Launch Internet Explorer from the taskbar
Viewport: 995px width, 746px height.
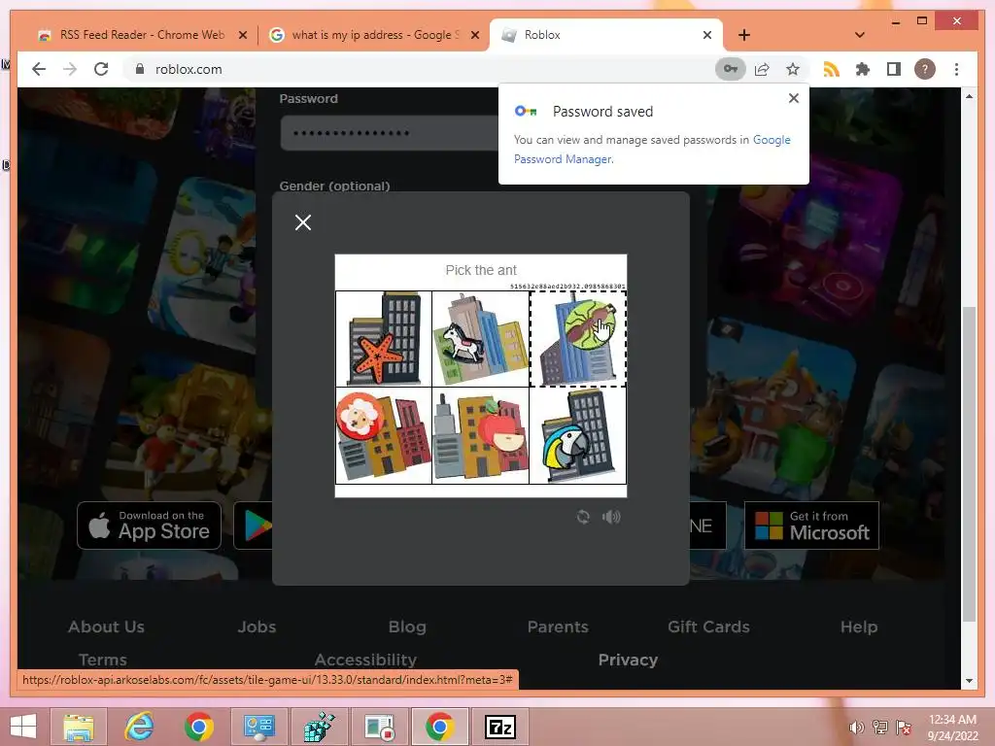139,727
